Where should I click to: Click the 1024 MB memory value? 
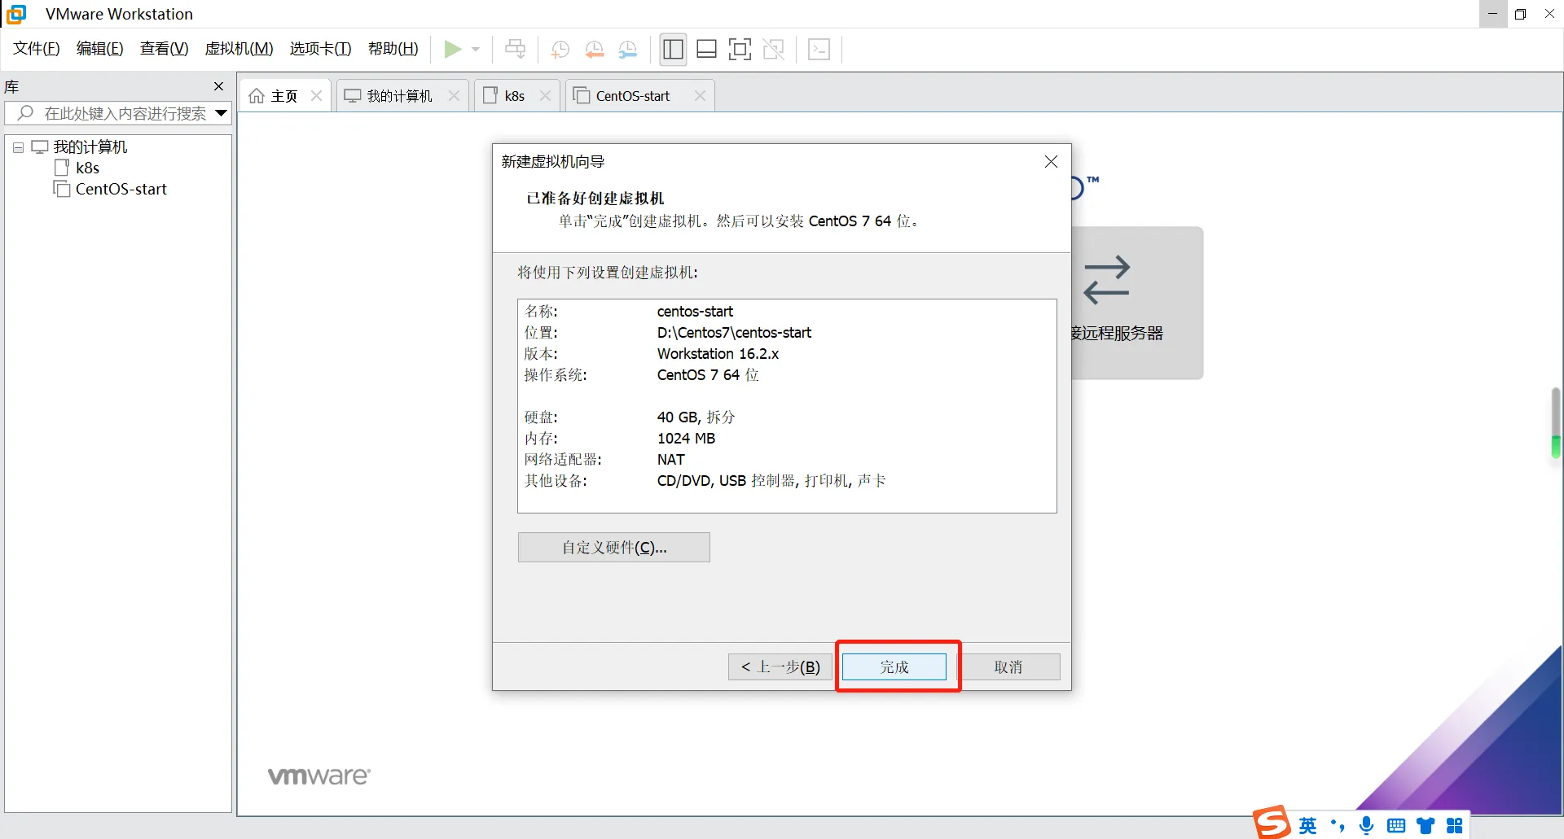pos(686,439)
